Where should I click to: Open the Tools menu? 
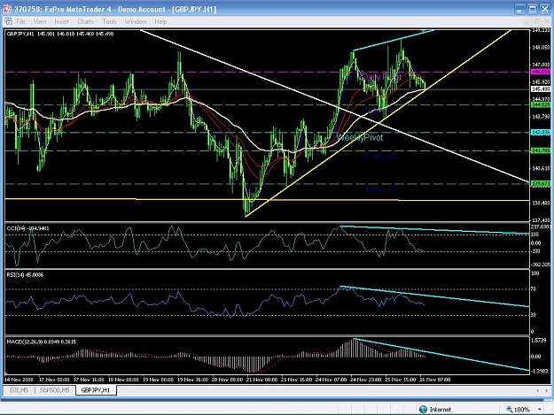point(109,21)
